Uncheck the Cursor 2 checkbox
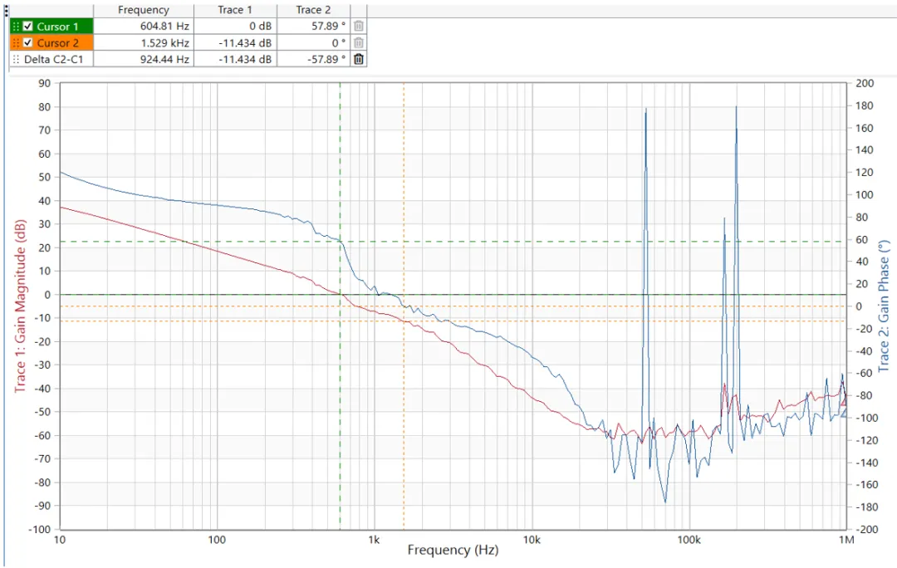 (x=28, y=43)
